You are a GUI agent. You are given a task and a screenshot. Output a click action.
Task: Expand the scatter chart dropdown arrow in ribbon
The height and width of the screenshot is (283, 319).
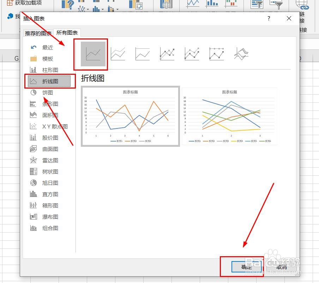(88, 10)
